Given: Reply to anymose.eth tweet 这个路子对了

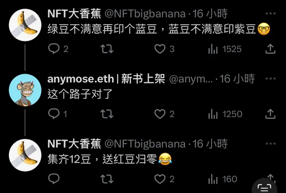Looking at the screenshot, I should tap(57, 114).
